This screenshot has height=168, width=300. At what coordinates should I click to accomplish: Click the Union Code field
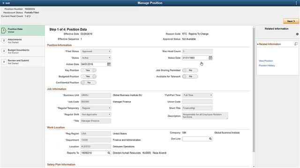coord(197,102)
